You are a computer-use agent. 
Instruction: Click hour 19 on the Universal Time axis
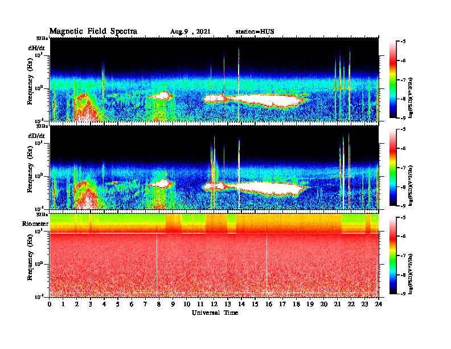click(x=310, y=304)
